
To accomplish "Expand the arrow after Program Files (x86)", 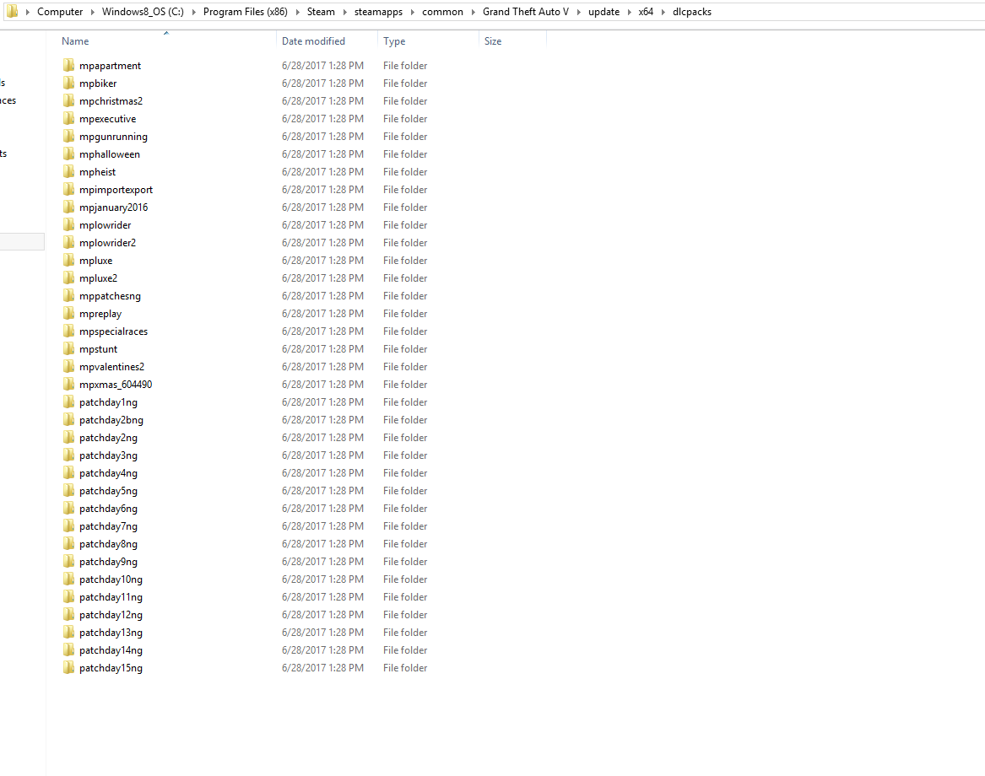I will pos(297,12).
